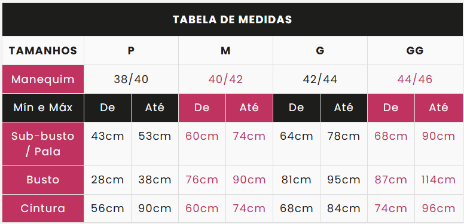
Task: Select the 114cm busto cell
Action: click(439, 180)
